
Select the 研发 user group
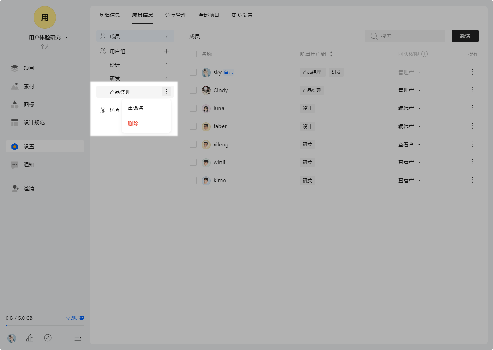(x=135, y=78)
